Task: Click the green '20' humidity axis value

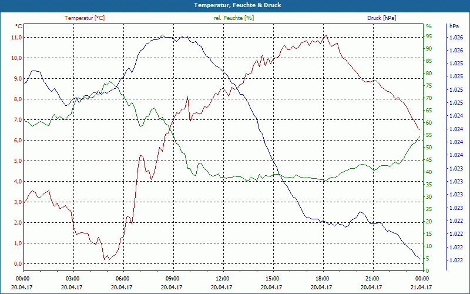Action: [x=429, y=222]
